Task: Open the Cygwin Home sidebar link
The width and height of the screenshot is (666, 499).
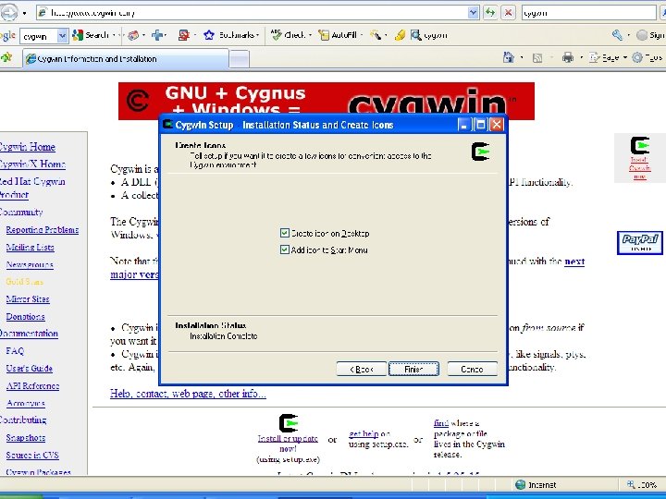Action: coord(27,147)
